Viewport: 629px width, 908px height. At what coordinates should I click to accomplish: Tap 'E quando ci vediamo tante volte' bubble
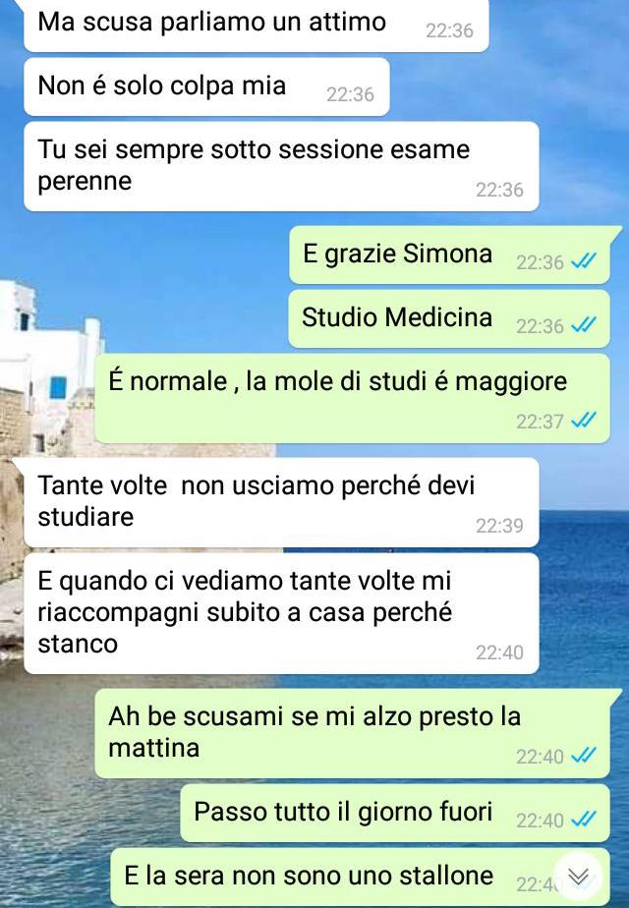281,613
